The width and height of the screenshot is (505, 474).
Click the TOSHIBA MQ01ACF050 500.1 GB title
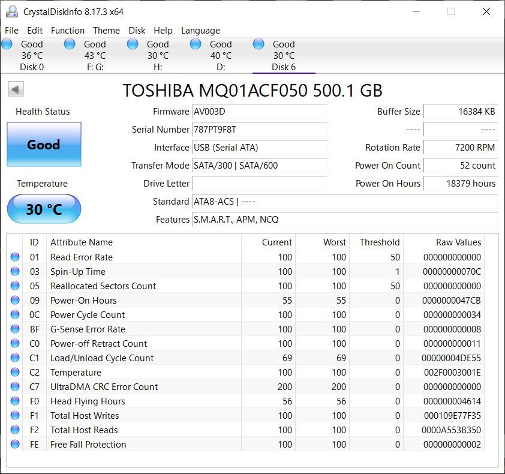click(252, 90)
